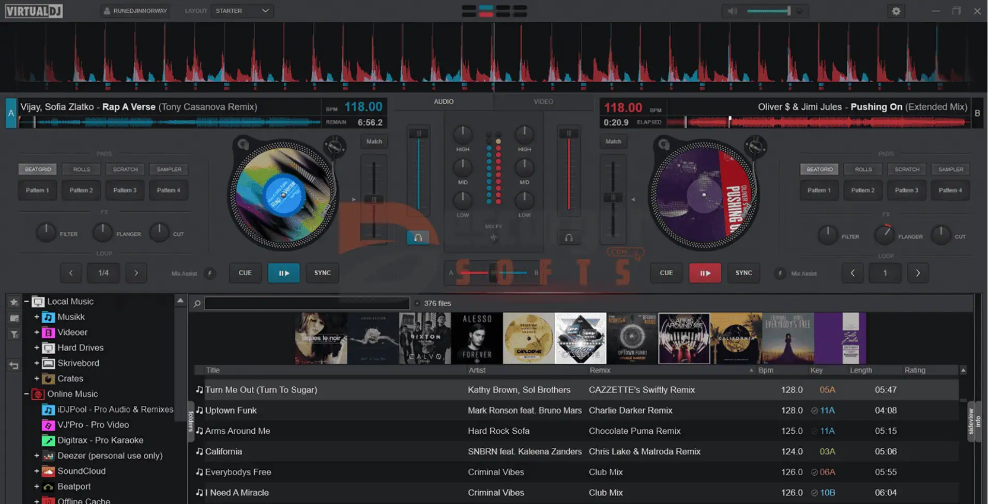Open the settings gear icon
988x504 pixels.
(x=896, y=11)
